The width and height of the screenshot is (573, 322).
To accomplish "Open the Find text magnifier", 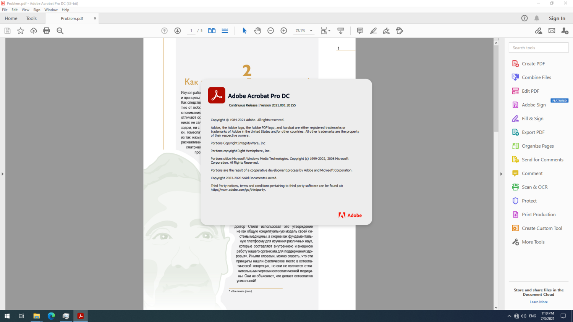I will click(x=60, y=31).
